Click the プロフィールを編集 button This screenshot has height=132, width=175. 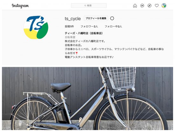pyautogui.click(x=96, y=18)
